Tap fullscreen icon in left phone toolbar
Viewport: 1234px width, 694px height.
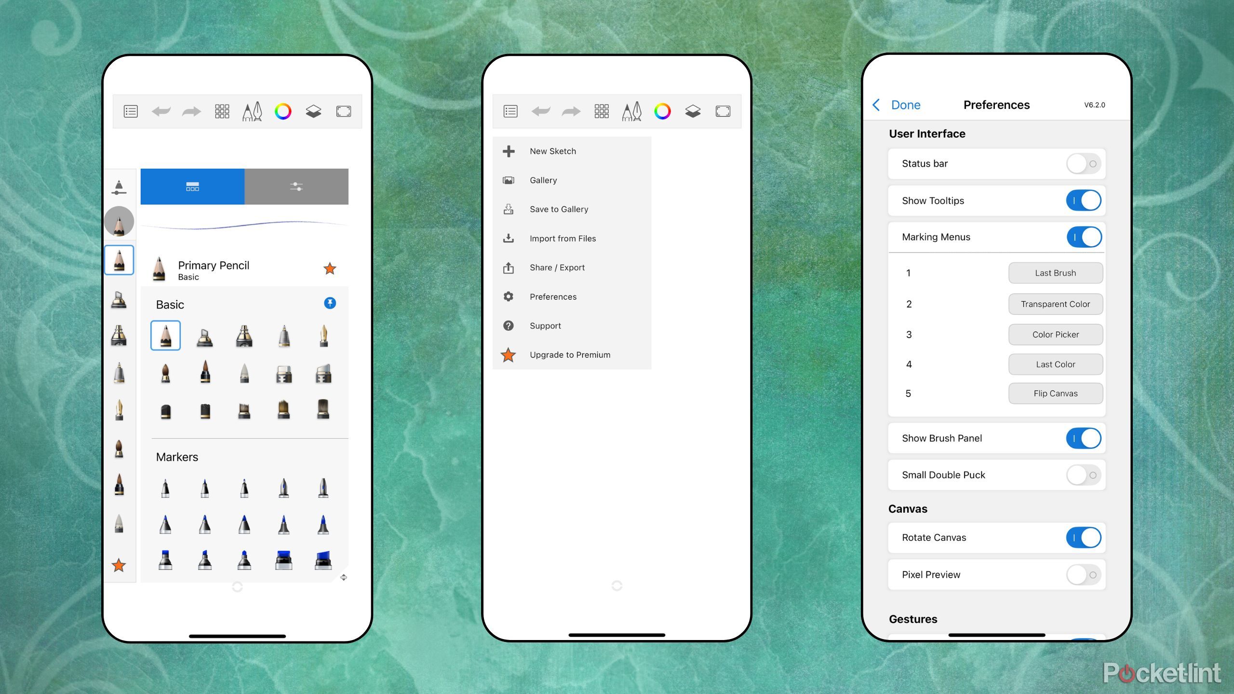344,111
